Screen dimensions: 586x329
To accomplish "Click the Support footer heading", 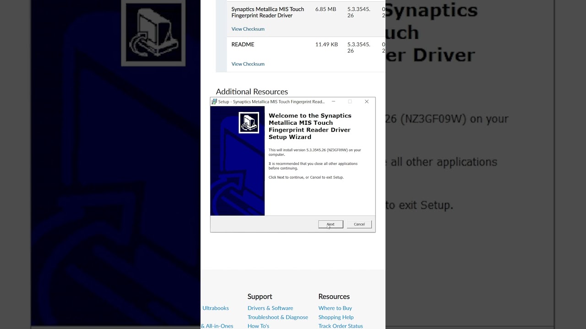I will (x=260, y=297).
